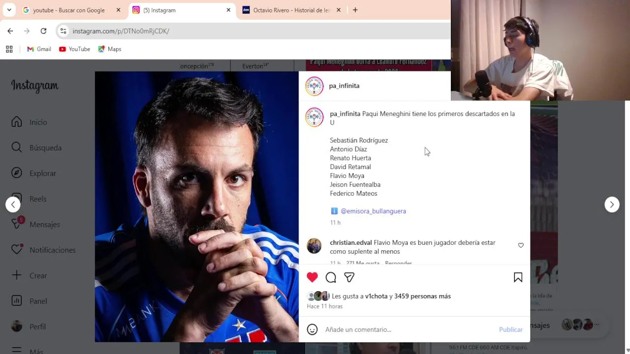Open @emisora_bullanguera mention link
Screen dimensions: 630x354
pyautogui.click(x=373, y=211)
